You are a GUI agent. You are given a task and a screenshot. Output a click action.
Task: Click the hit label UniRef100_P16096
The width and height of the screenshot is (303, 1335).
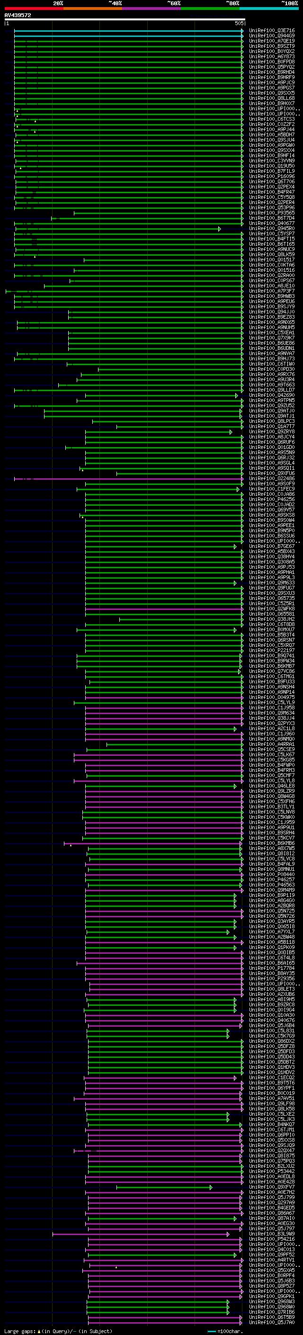[272, 176]
